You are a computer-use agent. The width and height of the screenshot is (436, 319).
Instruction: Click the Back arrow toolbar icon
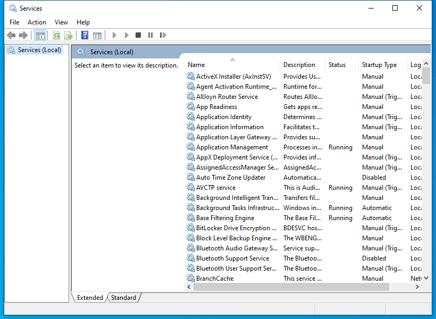(11, 35)
